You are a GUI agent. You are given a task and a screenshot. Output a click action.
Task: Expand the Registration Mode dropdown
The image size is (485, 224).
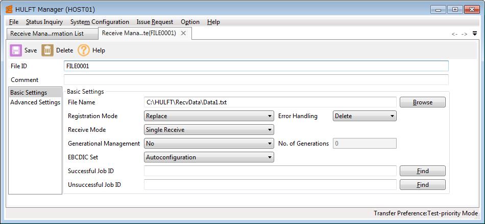pyautogui.click(x=209, y=116)
